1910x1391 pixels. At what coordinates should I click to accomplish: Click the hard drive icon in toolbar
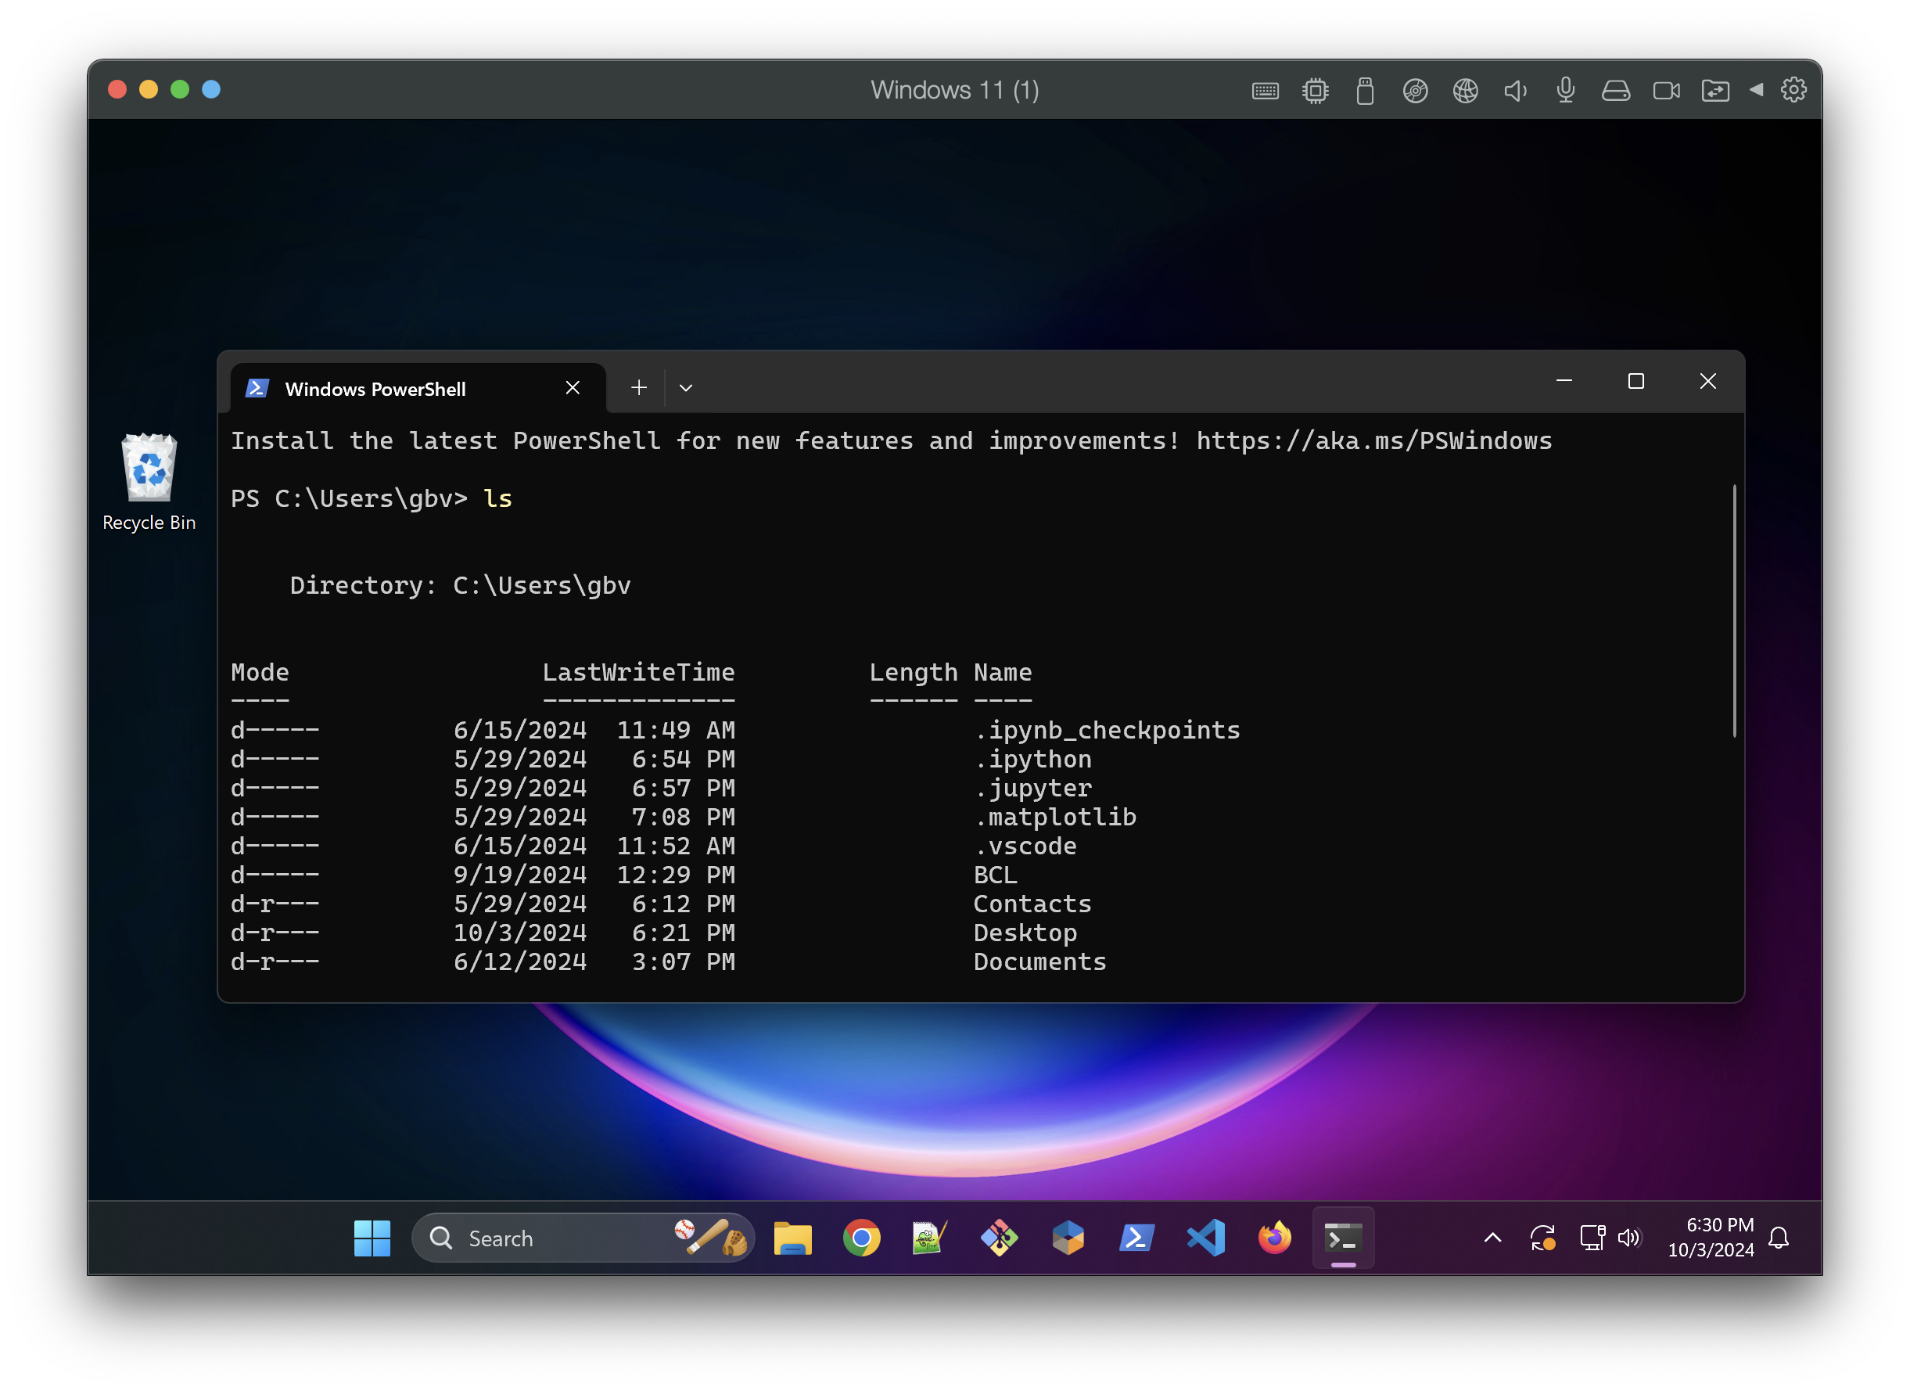click(x=1615, y=91)
